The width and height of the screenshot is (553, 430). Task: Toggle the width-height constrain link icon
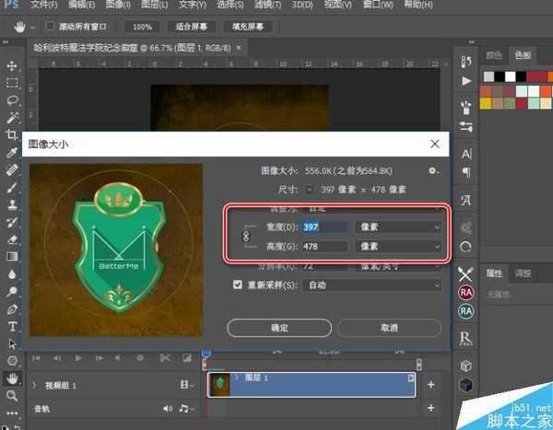tap(245, 237)
